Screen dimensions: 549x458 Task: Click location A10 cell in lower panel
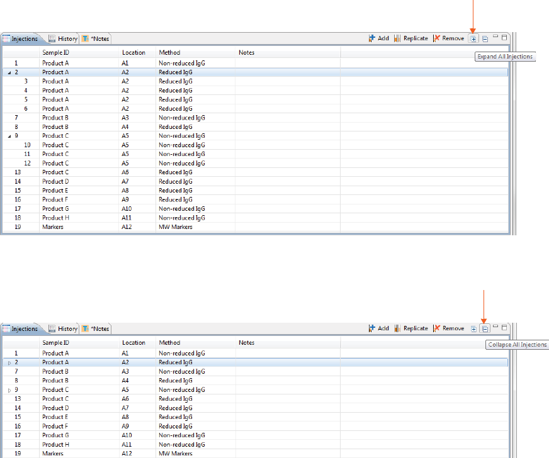click(137, 435)
